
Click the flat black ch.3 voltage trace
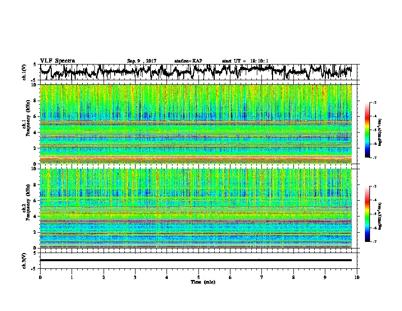click(x=196, y=260)
